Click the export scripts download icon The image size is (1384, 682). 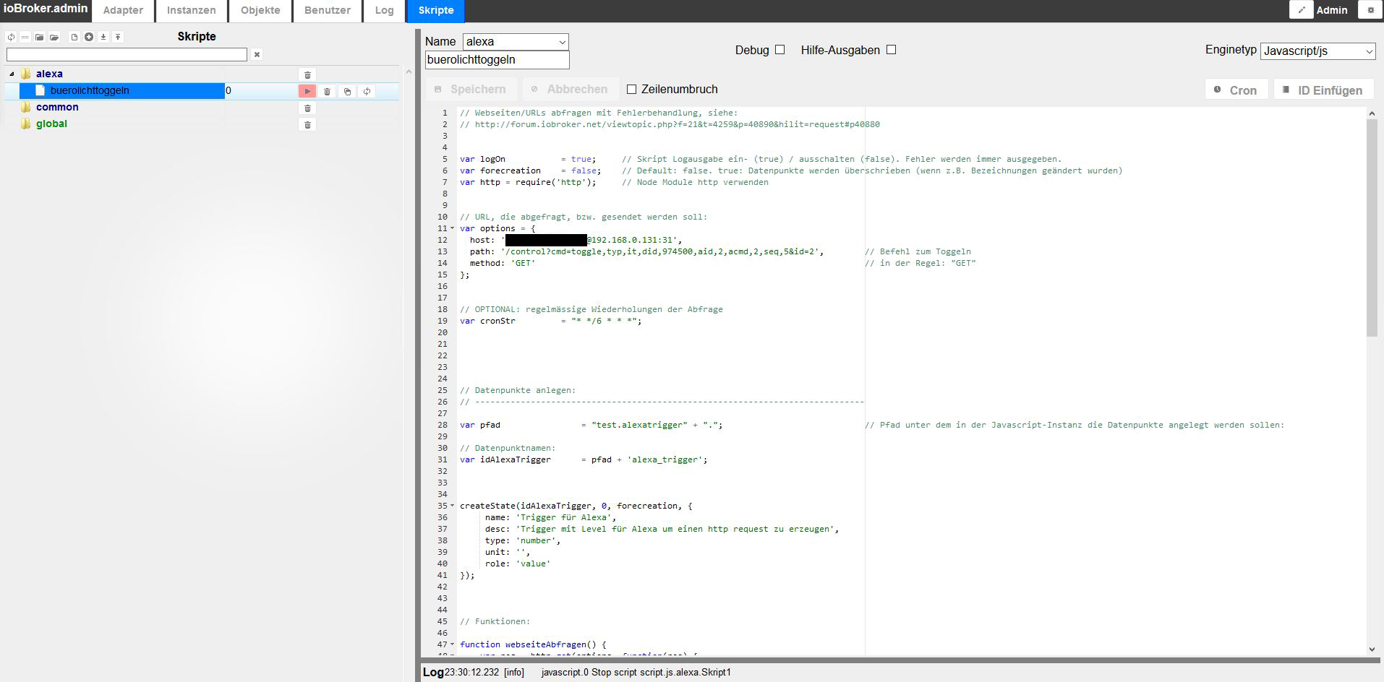(103, 37)
